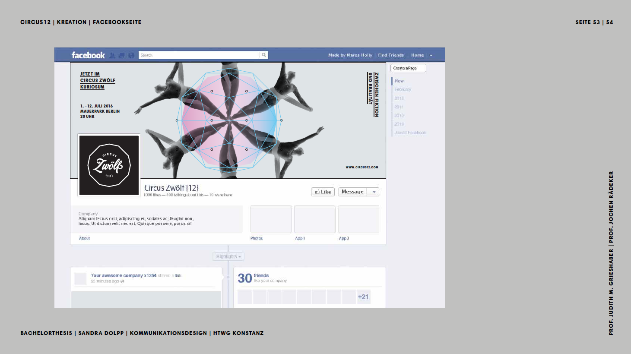Jump to 2011 in the timeline

399,107
